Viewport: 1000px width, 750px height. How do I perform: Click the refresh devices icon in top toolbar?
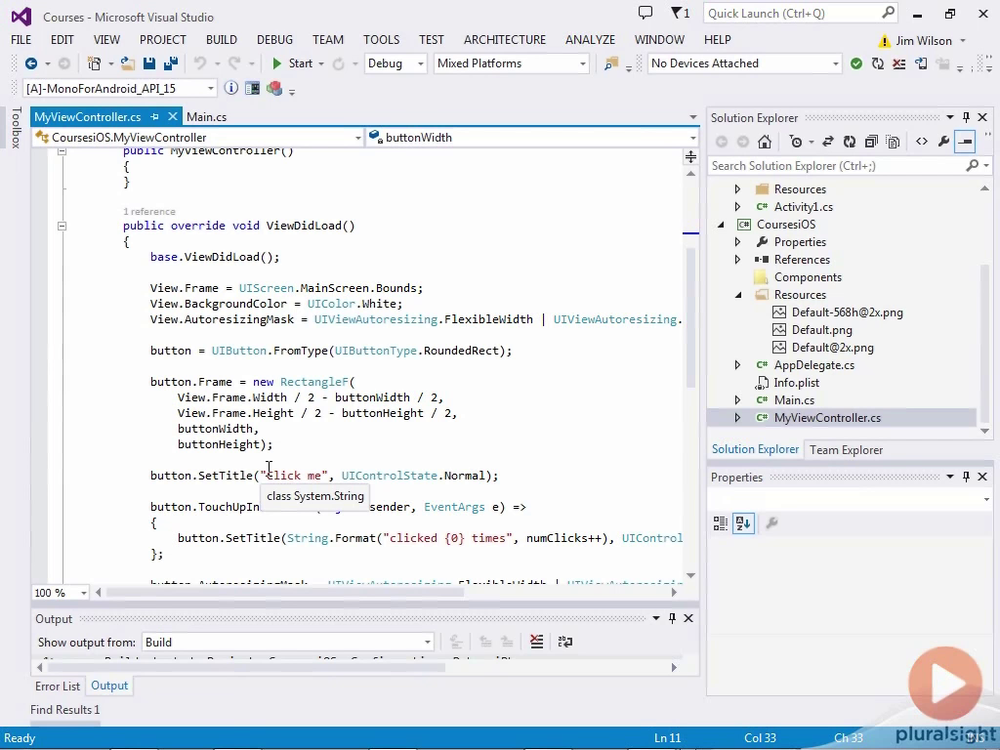coord(878,63)
